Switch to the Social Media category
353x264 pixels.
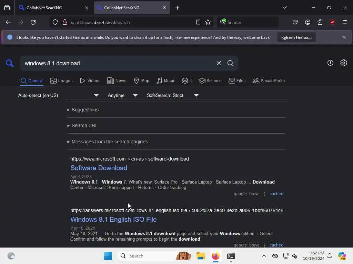pos(269,81)
